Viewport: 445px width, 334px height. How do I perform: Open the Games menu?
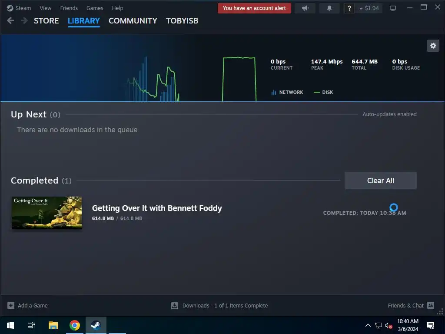95,8
